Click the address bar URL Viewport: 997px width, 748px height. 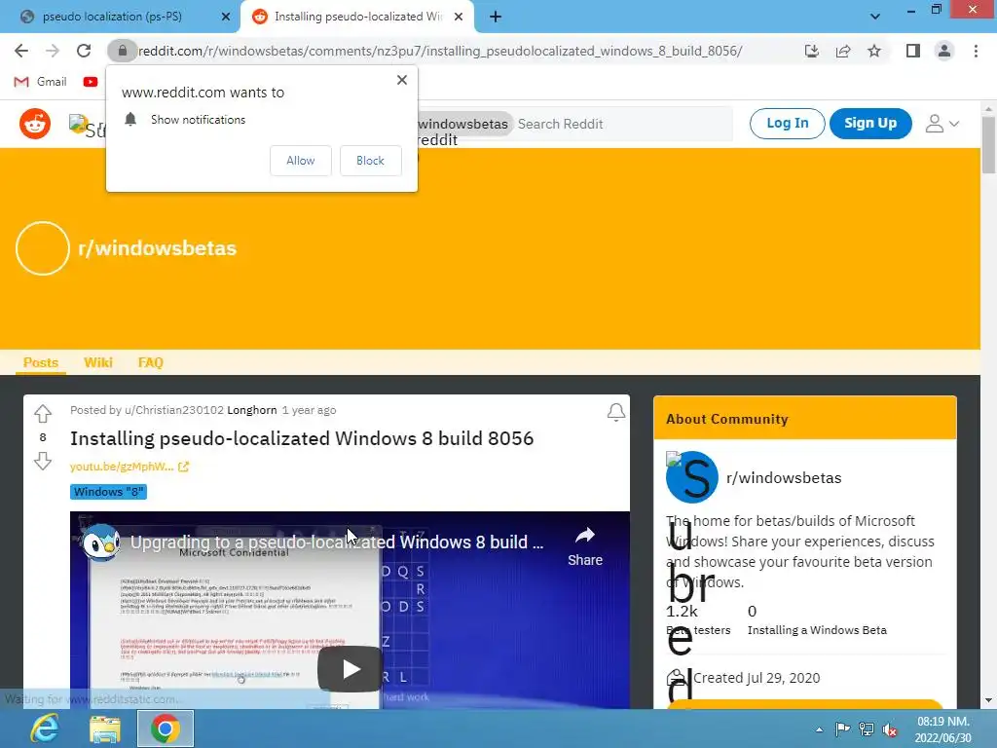point(440,51)
